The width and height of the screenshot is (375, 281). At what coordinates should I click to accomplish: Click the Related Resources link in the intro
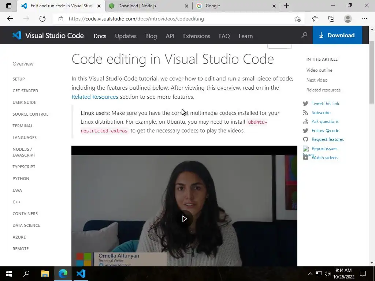(95, 97)
